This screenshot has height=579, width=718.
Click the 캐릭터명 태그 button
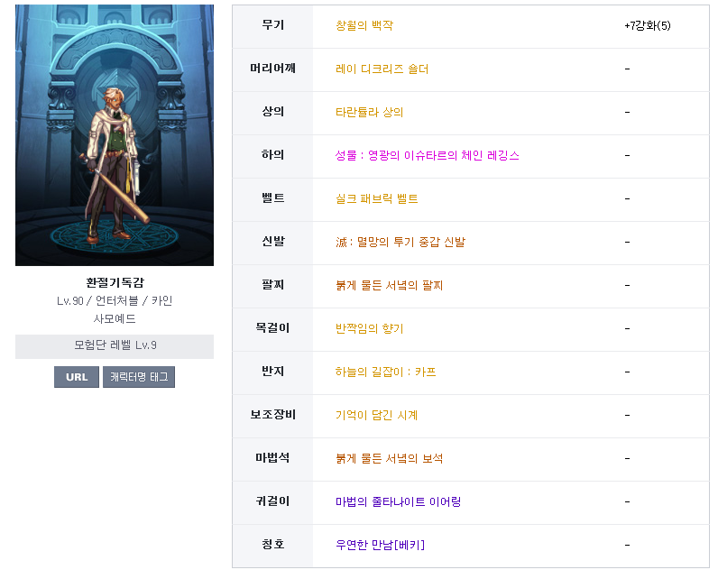tap(139, 377)
